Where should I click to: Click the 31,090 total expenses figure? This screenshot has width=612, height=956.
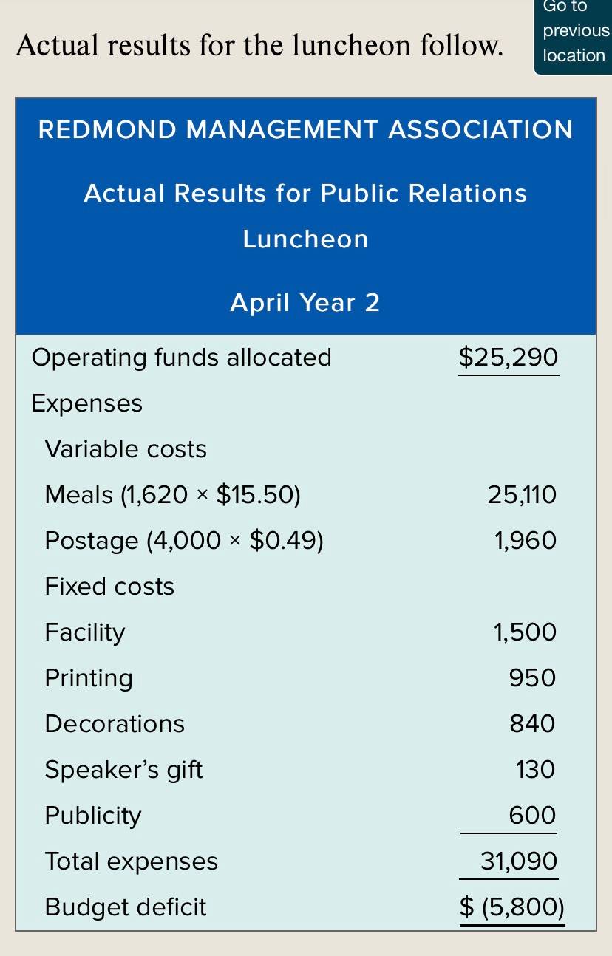519,861
